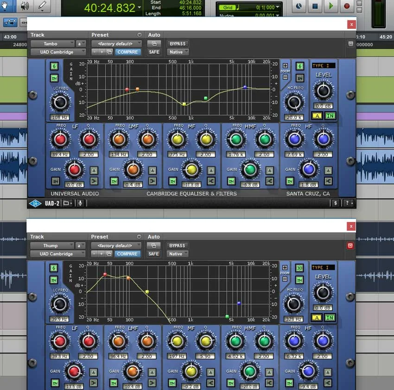
Task: Click the UAD-2 dollar sign icon
Action: pos(336,203)
